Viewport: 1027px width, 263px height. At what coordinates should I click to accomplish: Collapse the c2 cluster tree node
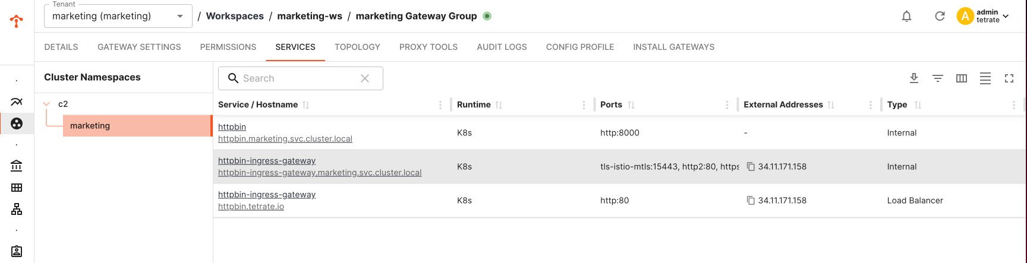pos(46,104)
